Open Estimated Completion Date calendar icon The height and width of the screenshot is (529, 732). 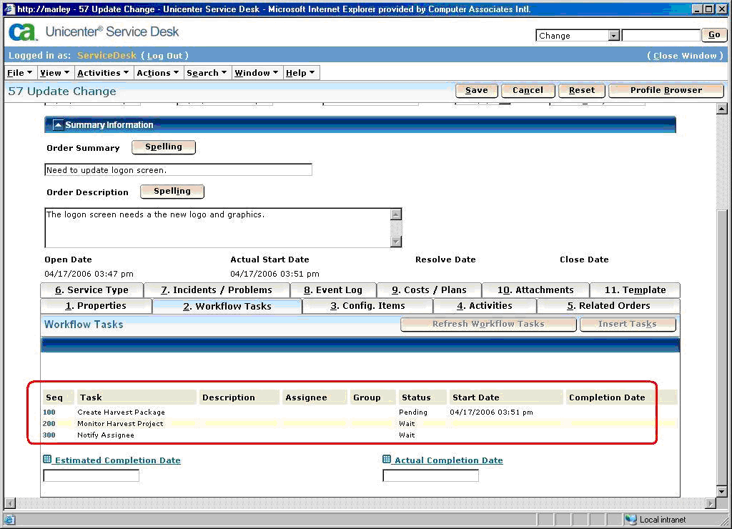click(x=48, y=460)
